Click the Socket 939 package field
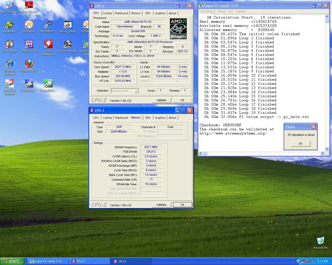This screenshot has width=332, height=265. pos(138,31)
